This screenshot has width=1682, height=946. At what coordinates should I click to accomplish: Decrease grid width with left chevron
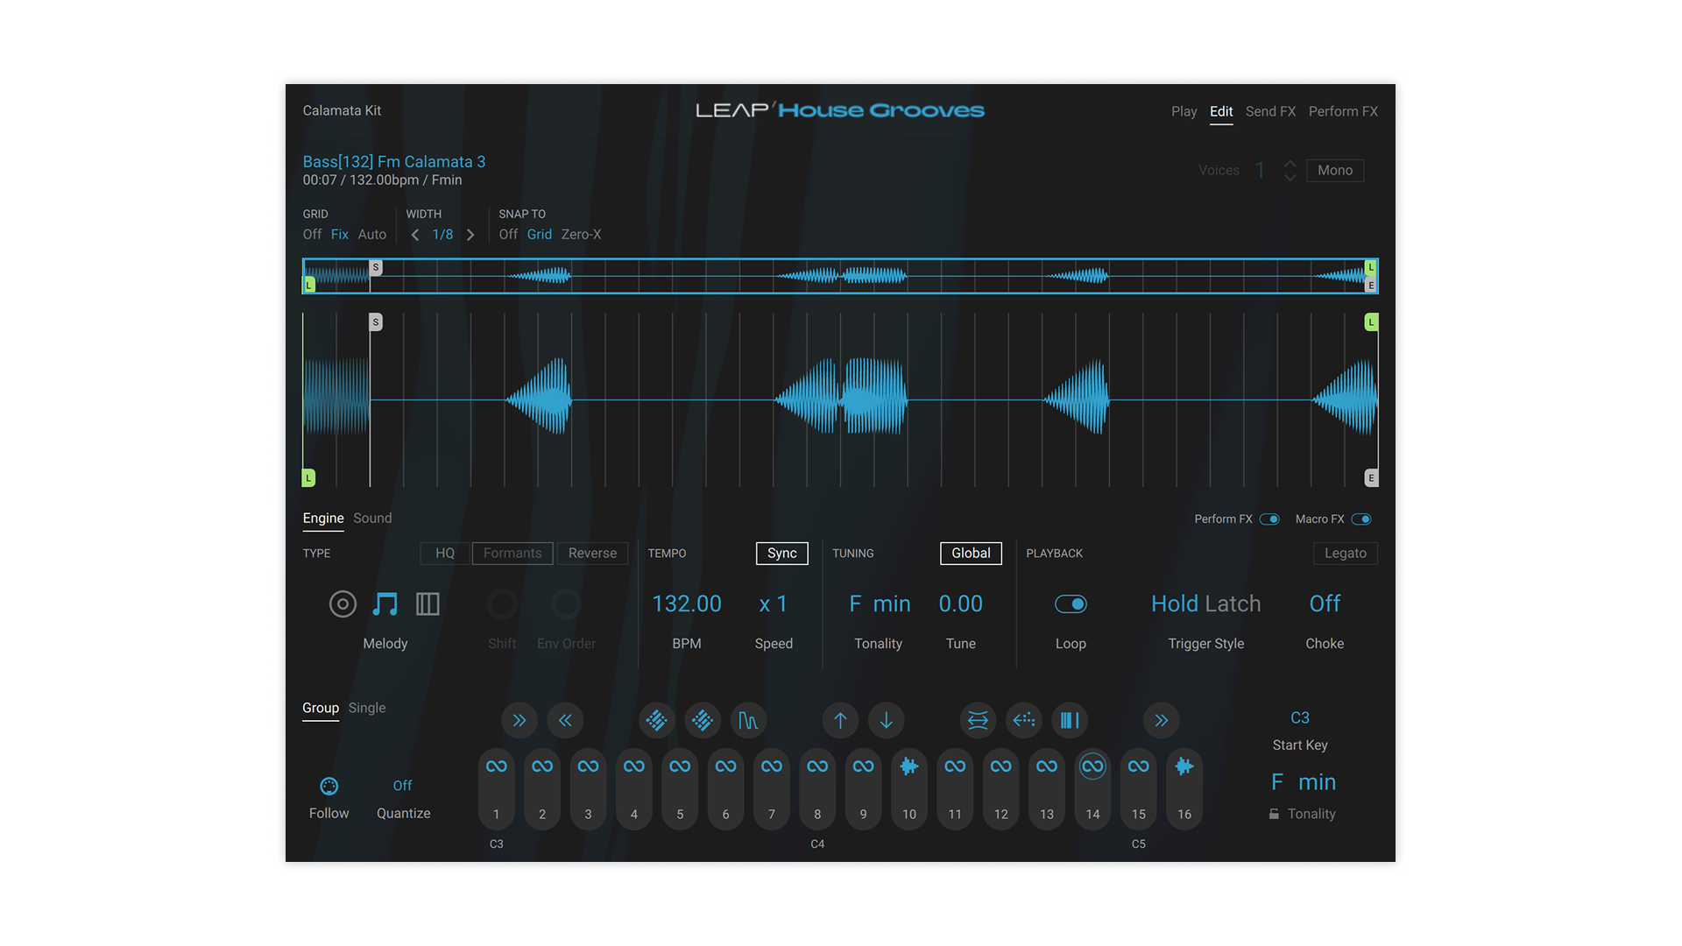415,235
